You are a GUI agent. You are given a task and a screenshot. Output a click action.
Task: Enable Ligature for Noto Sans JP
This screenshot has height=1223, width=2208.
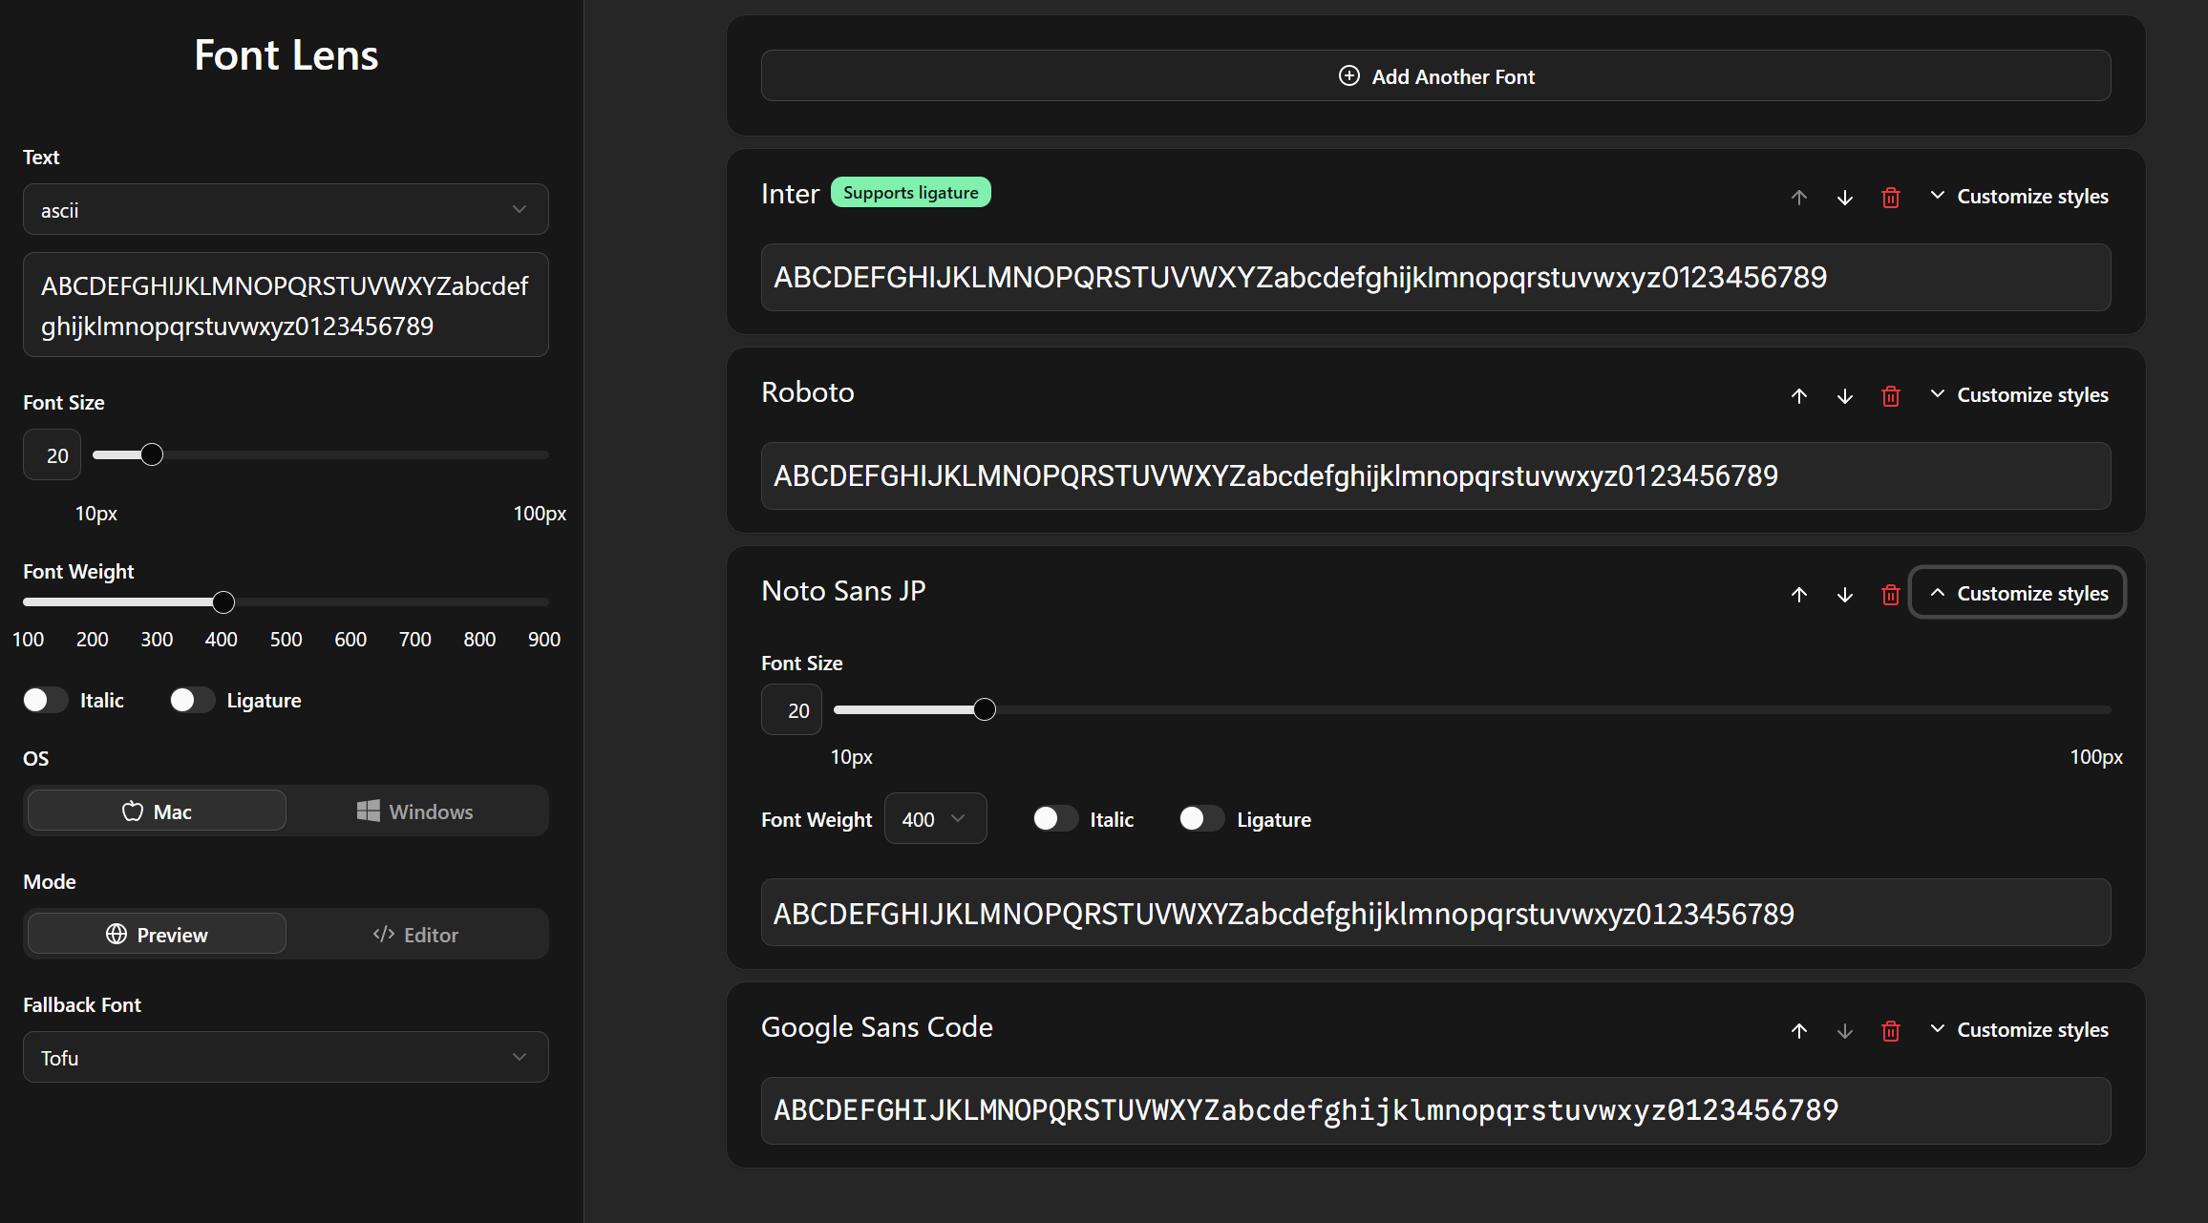1201,818
